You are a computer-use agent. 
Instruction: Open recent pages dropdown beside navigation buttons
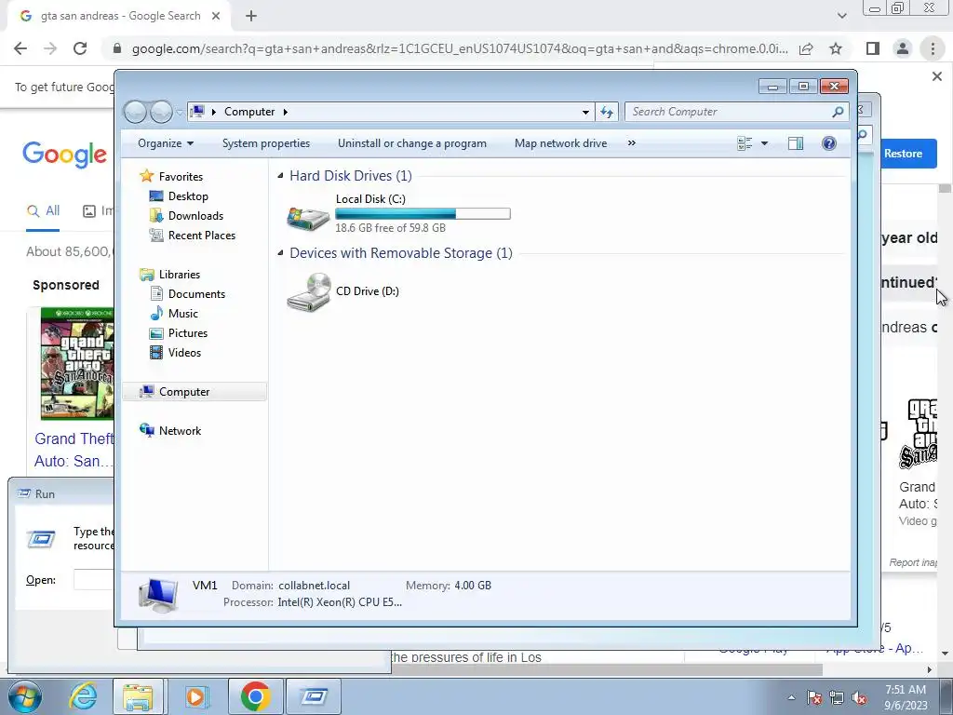click(x=180, y=113)
